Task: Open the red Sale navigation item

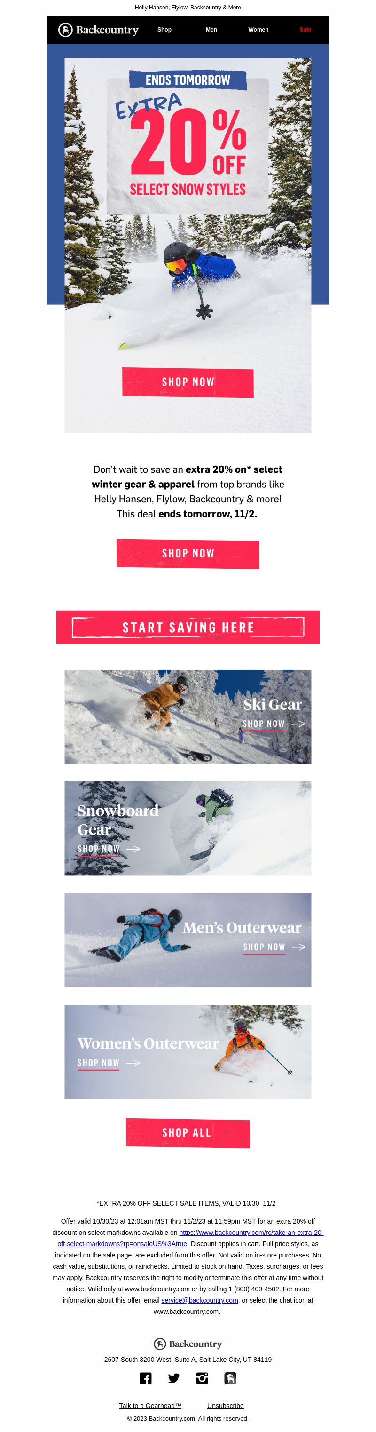Action: (x=305, y=30)
